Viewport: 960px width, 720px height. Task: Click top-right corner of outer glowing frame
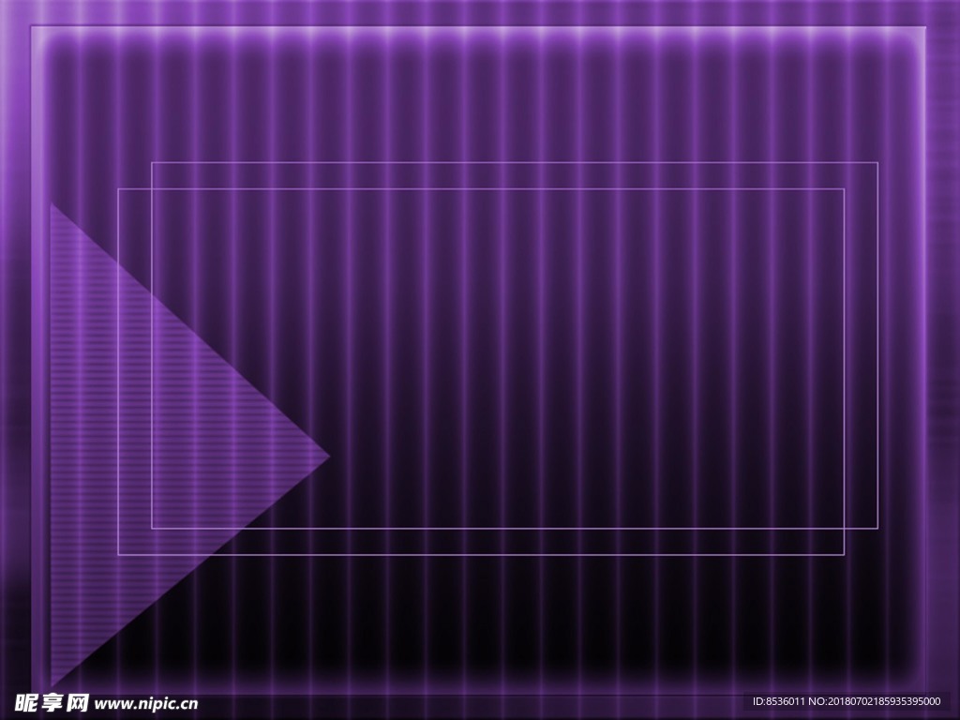[x=924, y=27]
